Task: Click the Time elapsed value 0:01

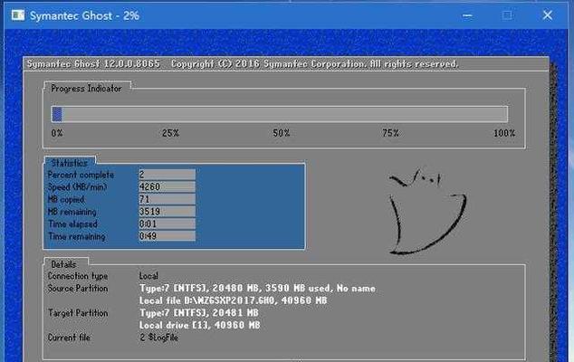Action: pyautogui.click(x=167, y=224)
